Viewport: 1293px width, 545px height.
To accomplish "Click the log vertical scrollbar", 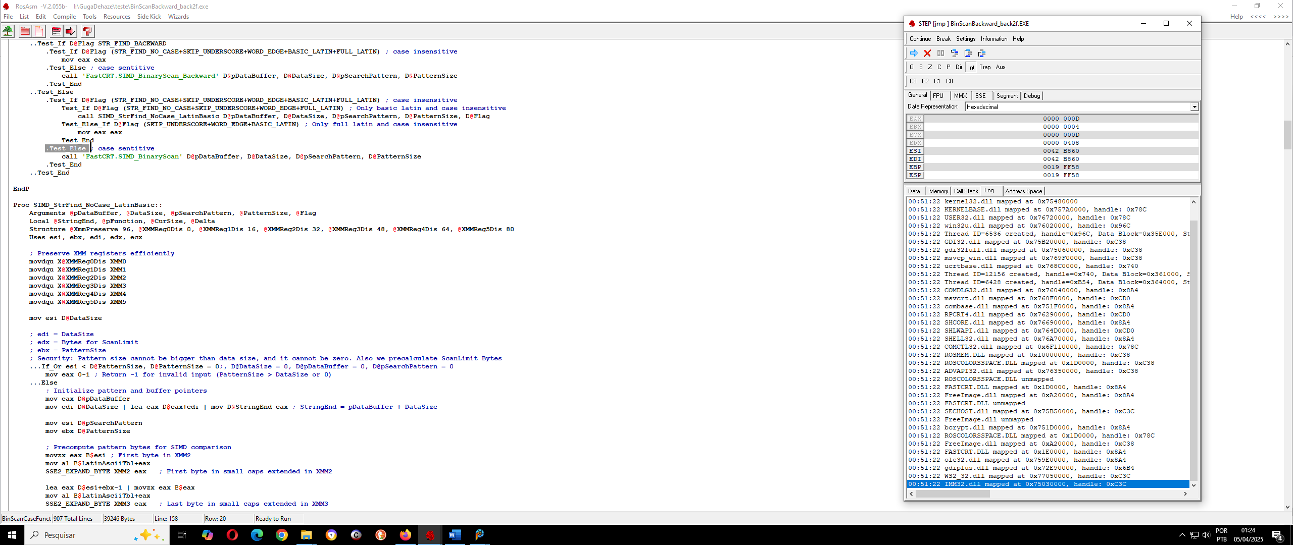I will click(1193, 343).
